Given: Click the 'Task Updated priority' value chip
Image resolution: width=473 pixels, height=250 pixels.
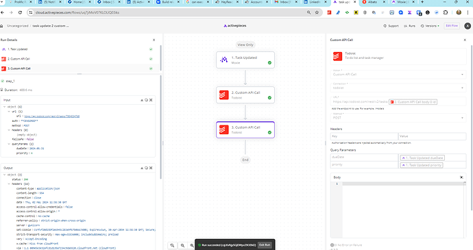Looking at the screenshot, I should (422, 165).
